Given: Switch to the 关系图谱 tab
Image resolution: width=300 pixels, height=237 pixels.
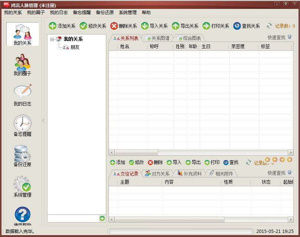Looking at the screenshot, I should pos(157,38).
